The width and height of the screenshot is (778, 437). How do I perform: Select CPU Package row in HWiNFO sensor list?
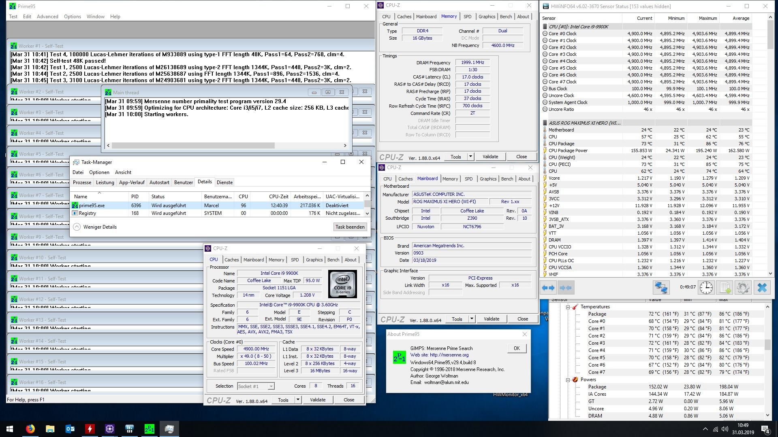click(646, 144)
